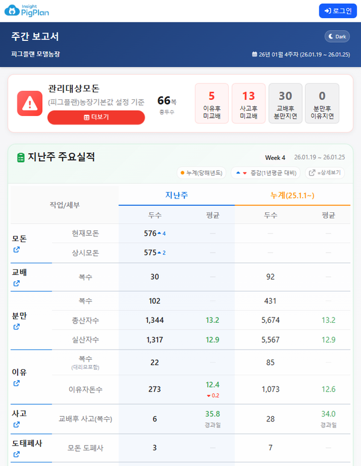Toggle Dark mode

337,37
